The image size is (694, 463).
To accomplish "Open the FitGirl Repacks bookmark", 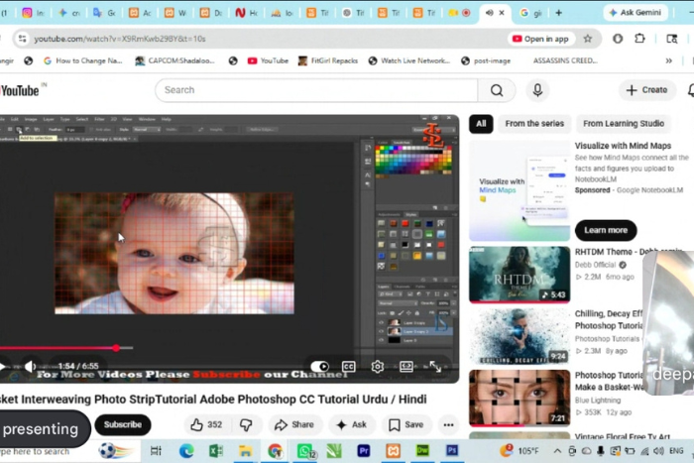I will [328, 60].
